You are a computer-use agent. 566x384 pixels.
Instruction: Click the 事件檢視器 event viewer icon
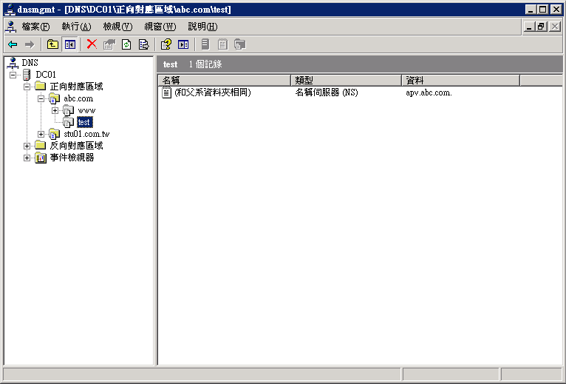click(41, 158)
